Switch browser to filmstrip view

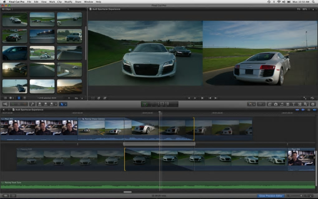click(x=18, y=98)
